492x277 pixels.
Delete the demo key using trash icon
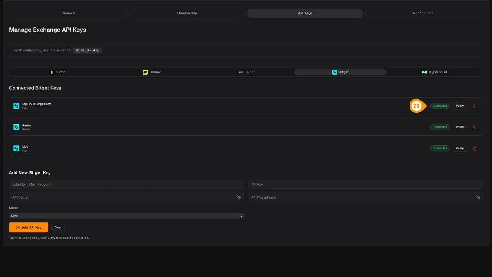(474, 127)
